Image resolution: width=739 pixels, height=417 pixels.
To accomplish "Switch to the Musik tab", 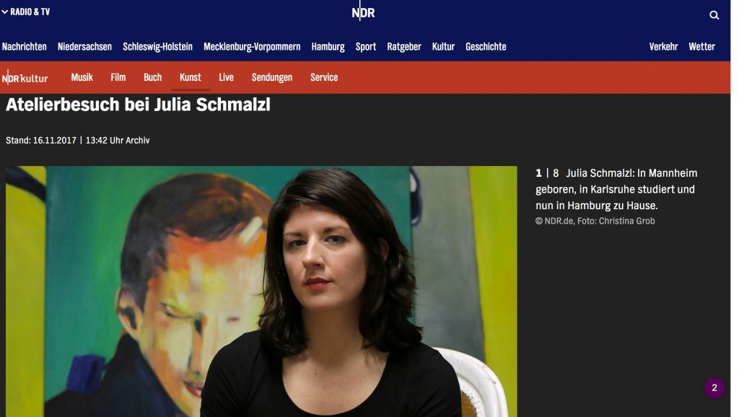I will tap(82, 77).
